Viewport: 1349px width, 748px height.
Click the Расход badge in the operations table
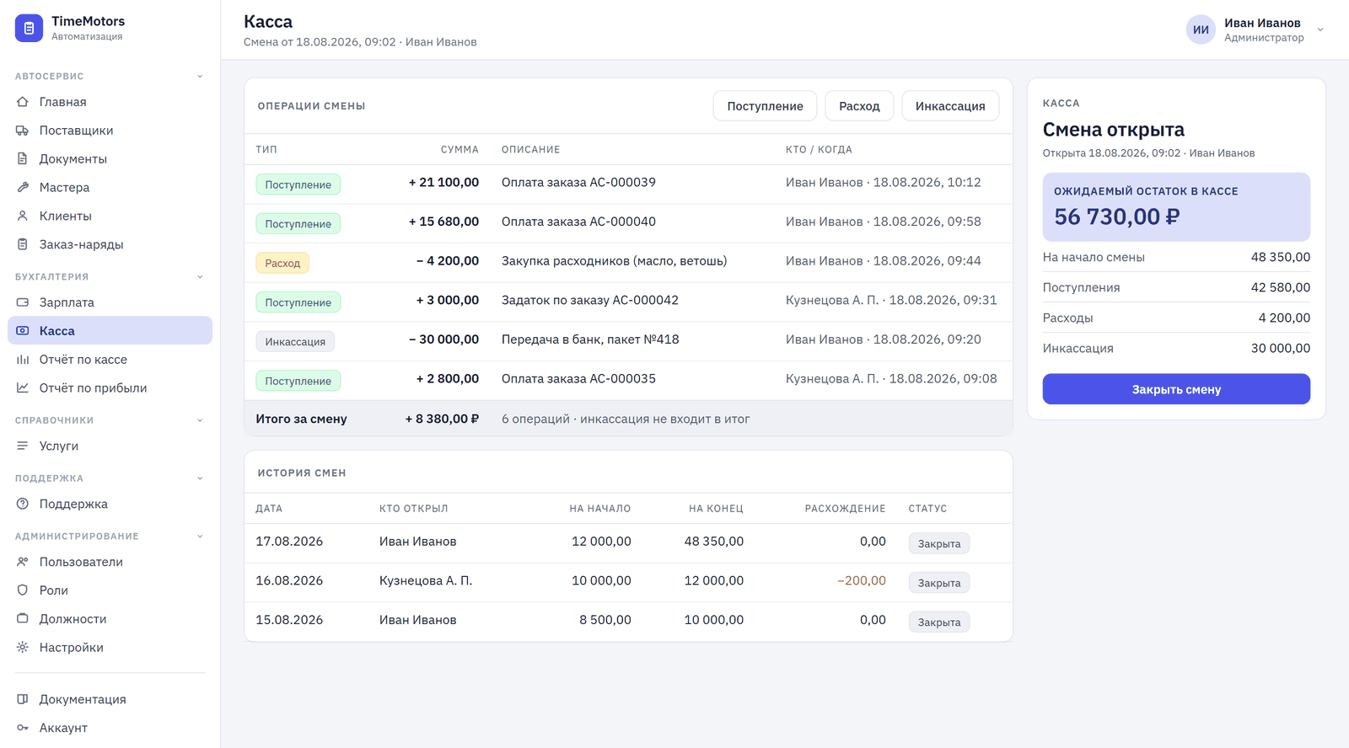[x=282, y=264]
